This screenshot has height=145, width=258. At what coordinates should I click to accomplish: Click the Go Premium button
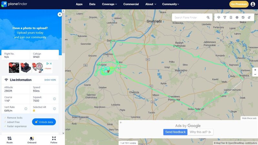click(x=239, y=4)
